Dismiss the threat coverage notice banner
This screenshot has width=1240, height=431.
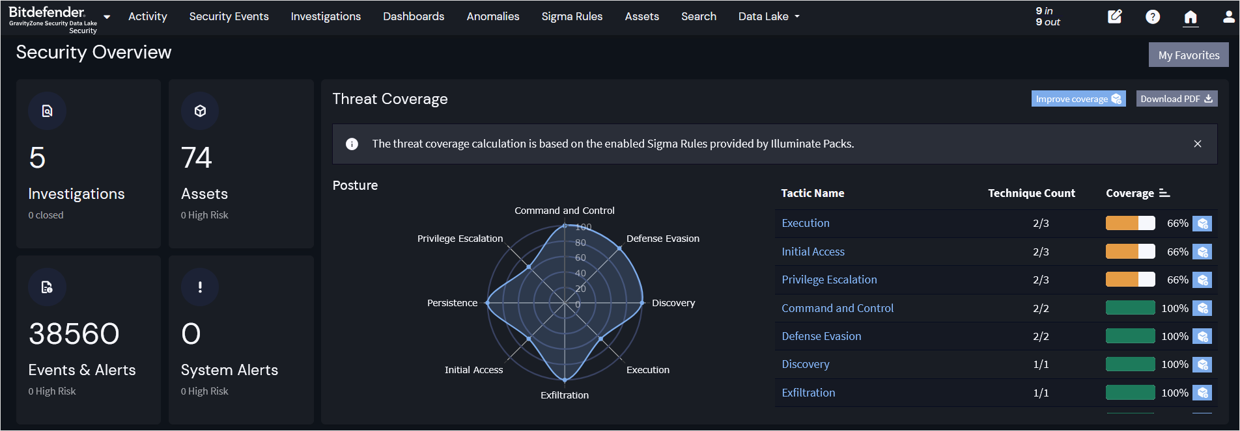point(1198,144)
